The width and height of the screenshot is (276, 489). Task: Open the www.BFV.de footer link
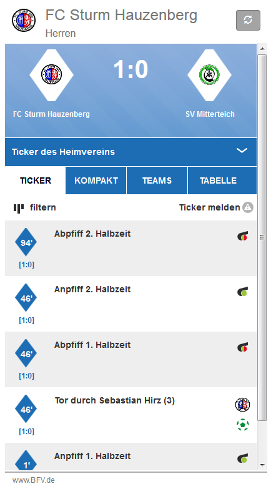pos(34,480)
